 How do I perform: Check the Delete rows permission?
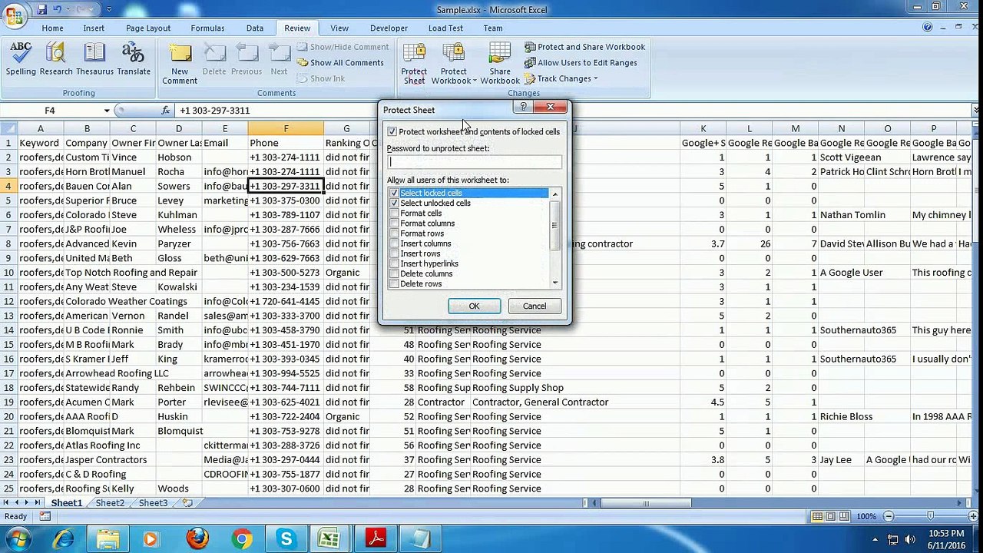click(x=394, y=284)
